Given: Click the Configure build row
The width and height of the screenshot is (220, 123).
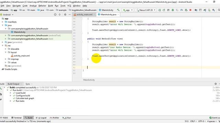Looking at the screenshot, I should click(23, 96).
